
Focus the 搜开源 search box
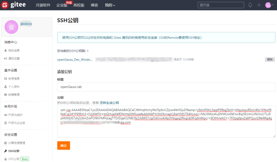click(x=221, y=5)
